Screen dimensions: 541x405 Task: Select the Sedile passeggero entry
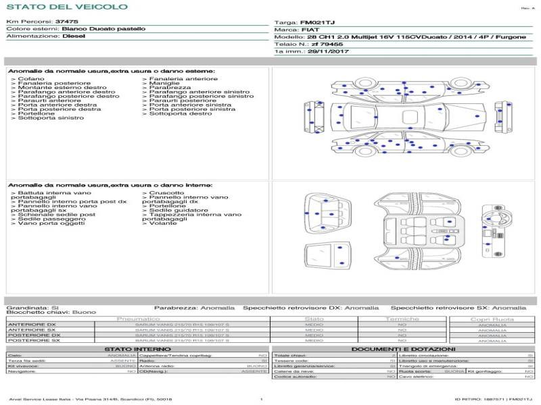point(48,219)
